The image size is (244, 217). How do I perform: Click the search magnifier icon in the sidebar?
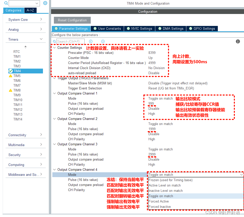6,3
